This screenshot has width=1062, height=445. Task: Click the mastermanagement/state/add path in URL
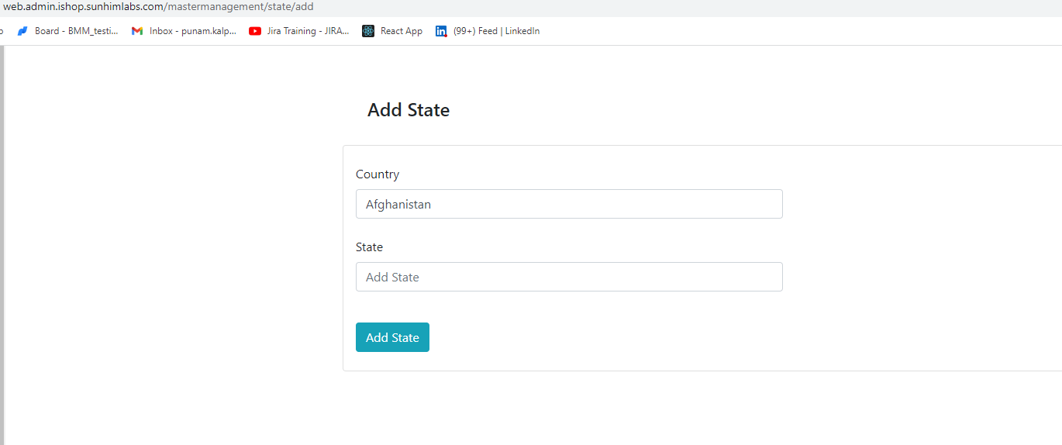click(x=239, y=7)
